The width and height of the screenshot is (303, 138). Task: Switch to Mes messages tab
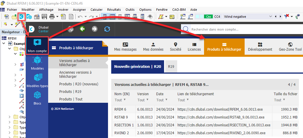126,47
